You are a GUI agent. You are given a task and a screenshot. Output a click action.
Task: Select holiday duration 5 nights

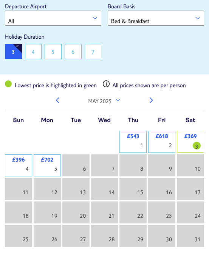(x=53, y=52)
